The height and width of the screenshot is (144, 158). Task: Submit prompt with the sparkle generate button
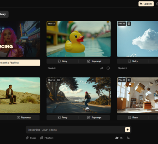tap(128, 130)
